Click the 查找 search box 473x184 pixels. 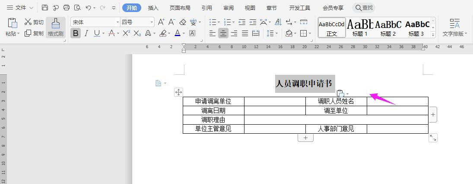click(364, 8)
